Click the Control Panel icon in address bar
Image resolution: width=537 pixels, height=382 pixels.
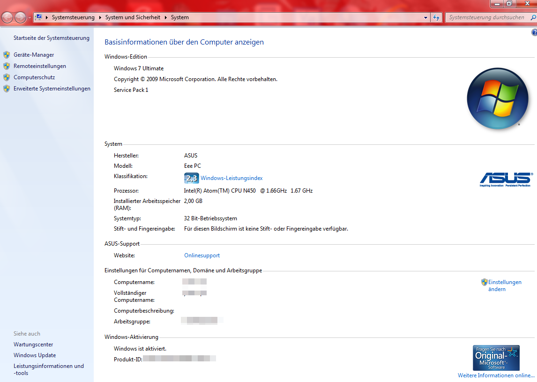(x=38, y=17)
